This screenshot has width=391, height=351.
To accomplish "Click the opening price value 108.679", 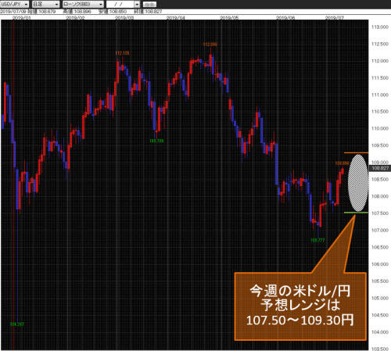I will tap(47, 12).
